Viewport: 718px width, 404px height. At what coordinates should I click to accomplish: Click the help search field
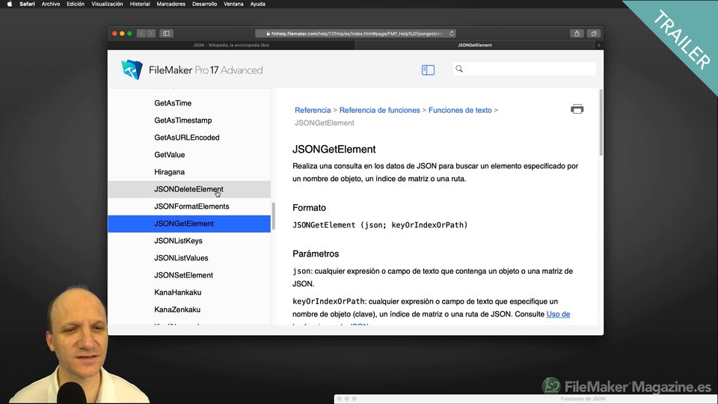[524, 69]
